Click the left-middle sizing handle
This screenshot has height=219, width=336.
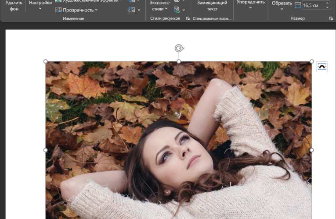[45, 150]
